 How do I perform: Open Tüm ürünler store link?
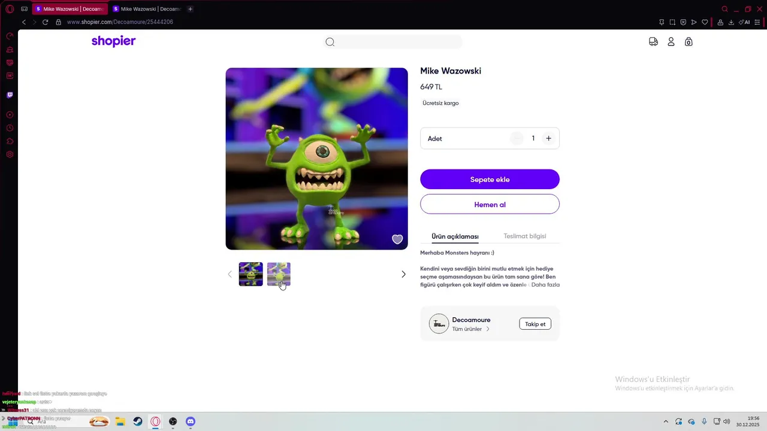point(471,329)
